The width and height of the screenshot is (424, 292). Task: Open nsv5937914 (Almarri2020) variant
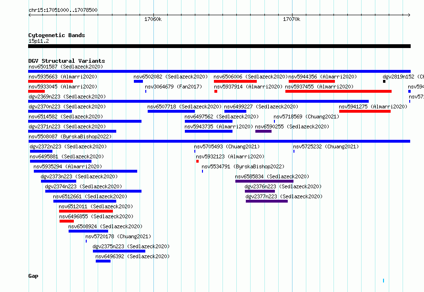pyautogui.click(x=248, y=87)
